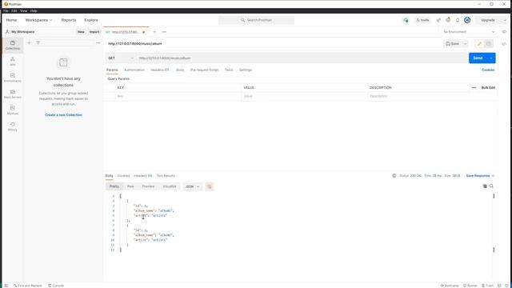This screenshot has width=512, height=288.
Task: Open the APIs sidebar section
Action: 13,62
